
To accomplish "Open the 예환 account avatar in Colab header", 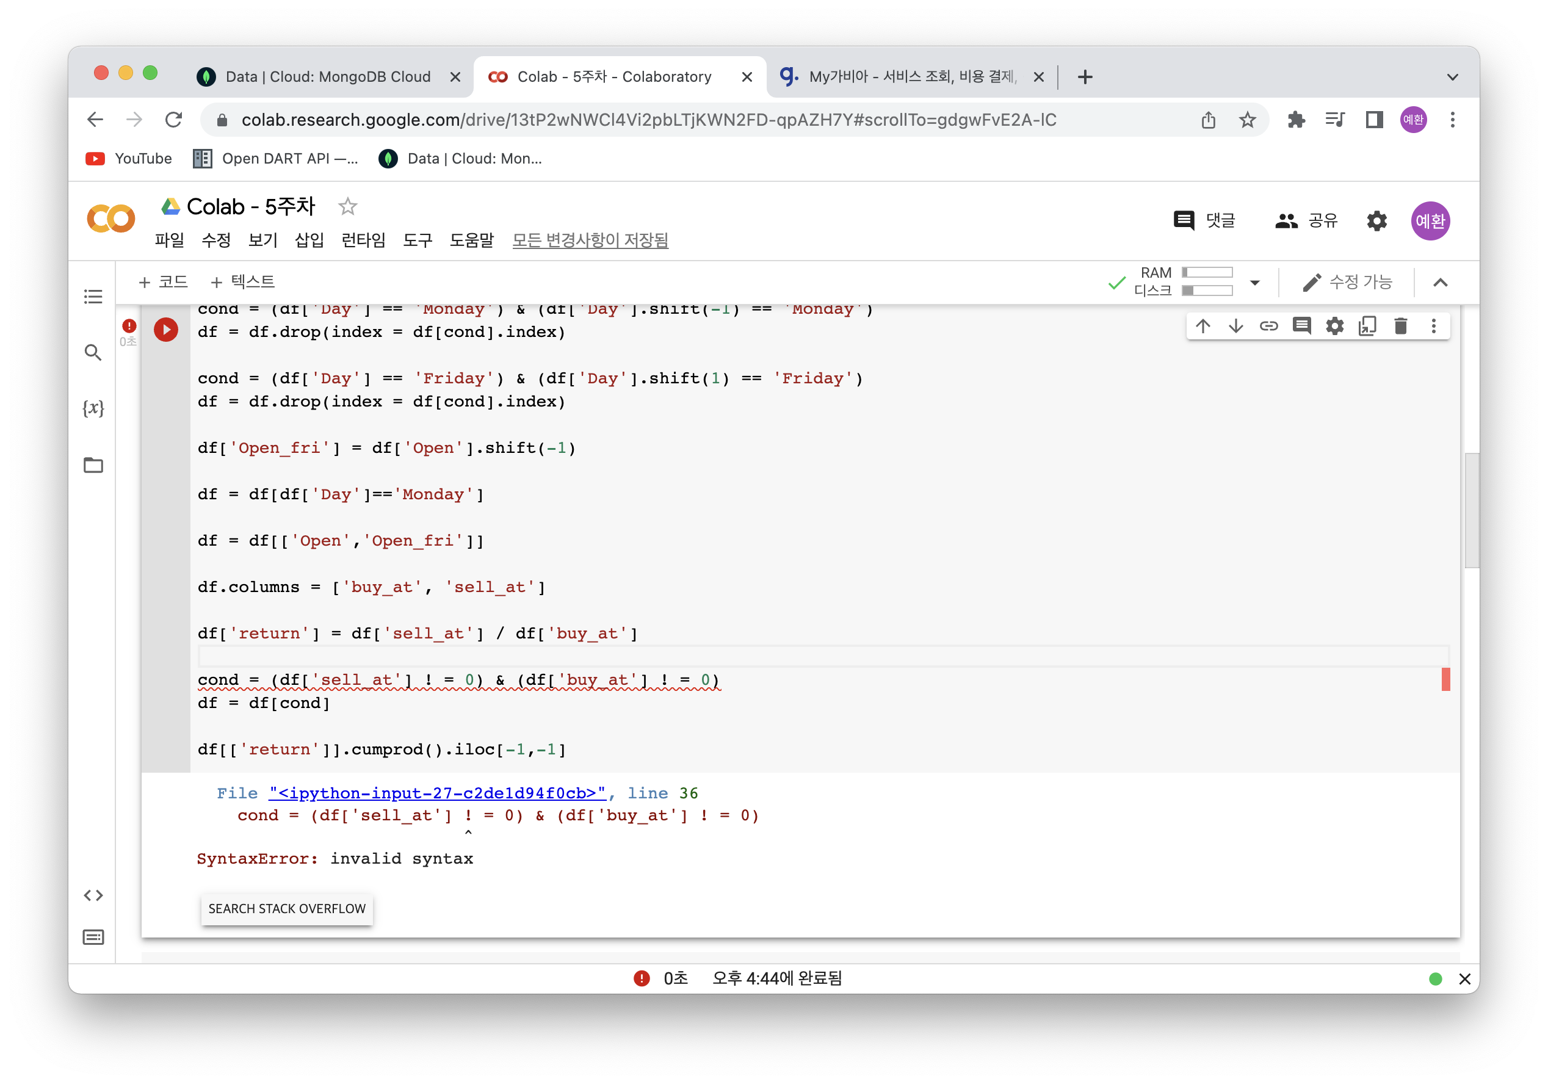I will pyautogui.click(x=1430, y=221).
